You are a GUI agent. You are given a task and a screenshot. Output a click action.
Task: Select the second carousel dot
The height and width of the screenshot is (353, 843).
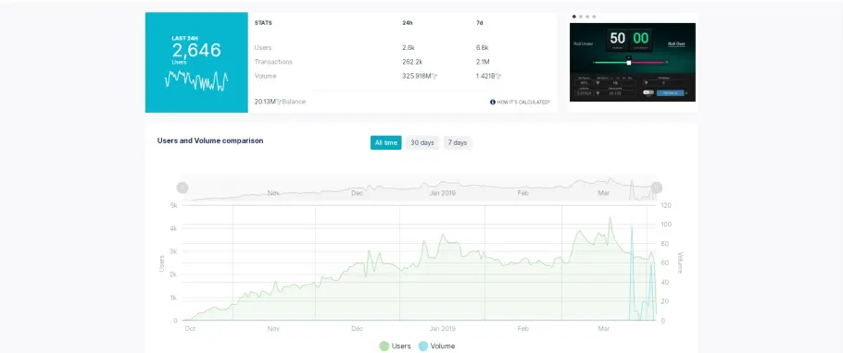click(581, 17)
